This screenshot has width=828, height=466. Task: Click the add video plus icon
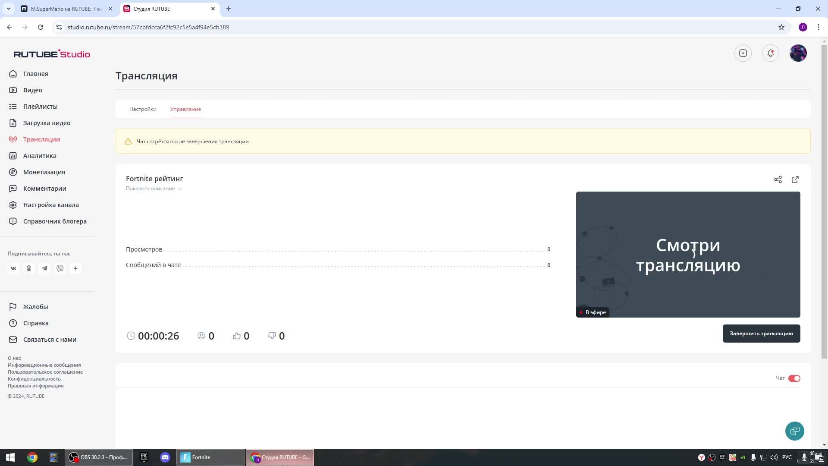[743, 53]
